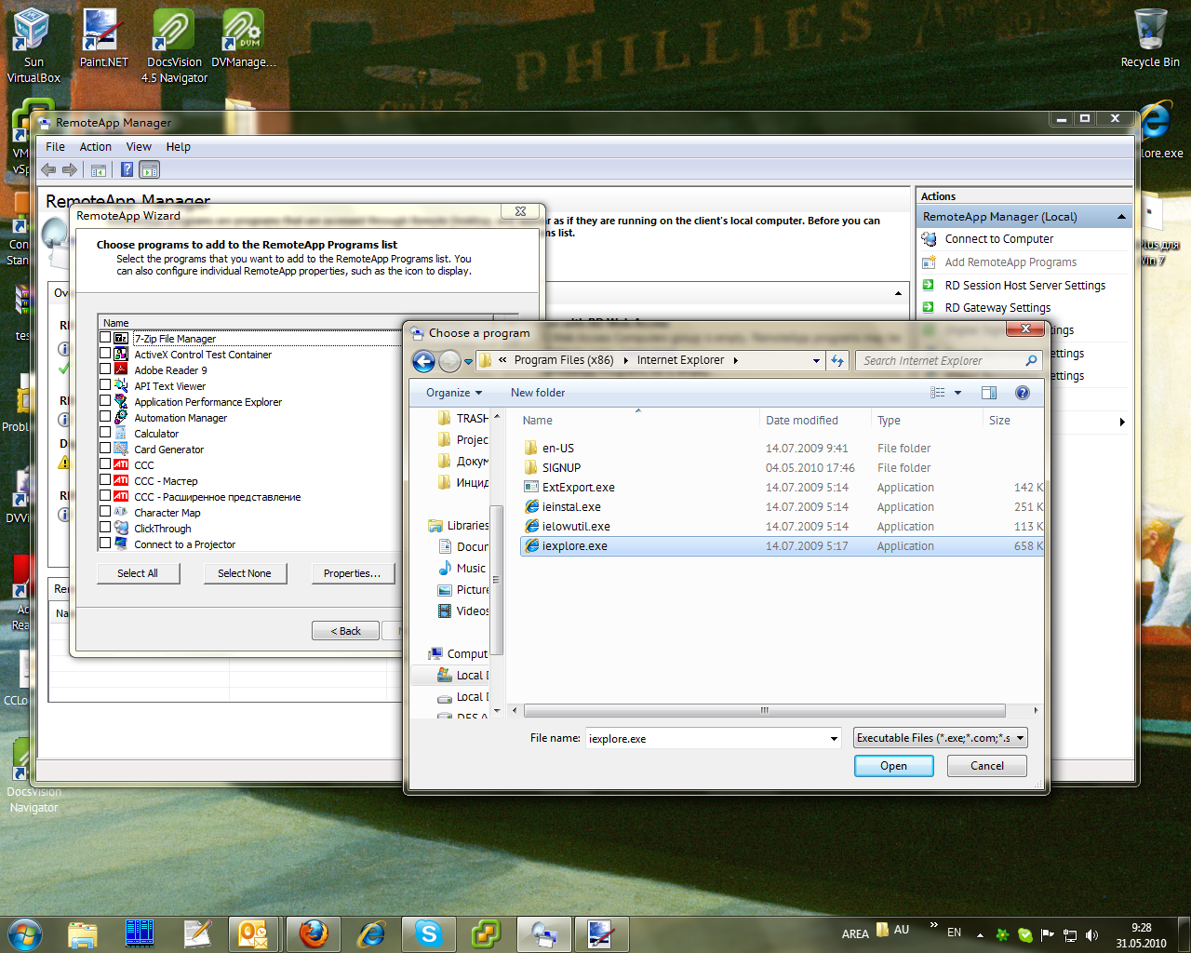Click the Forward arrow in RemoteApp Manager toolbar
This screenshot has width=1191, height=953.
point(70,169)
